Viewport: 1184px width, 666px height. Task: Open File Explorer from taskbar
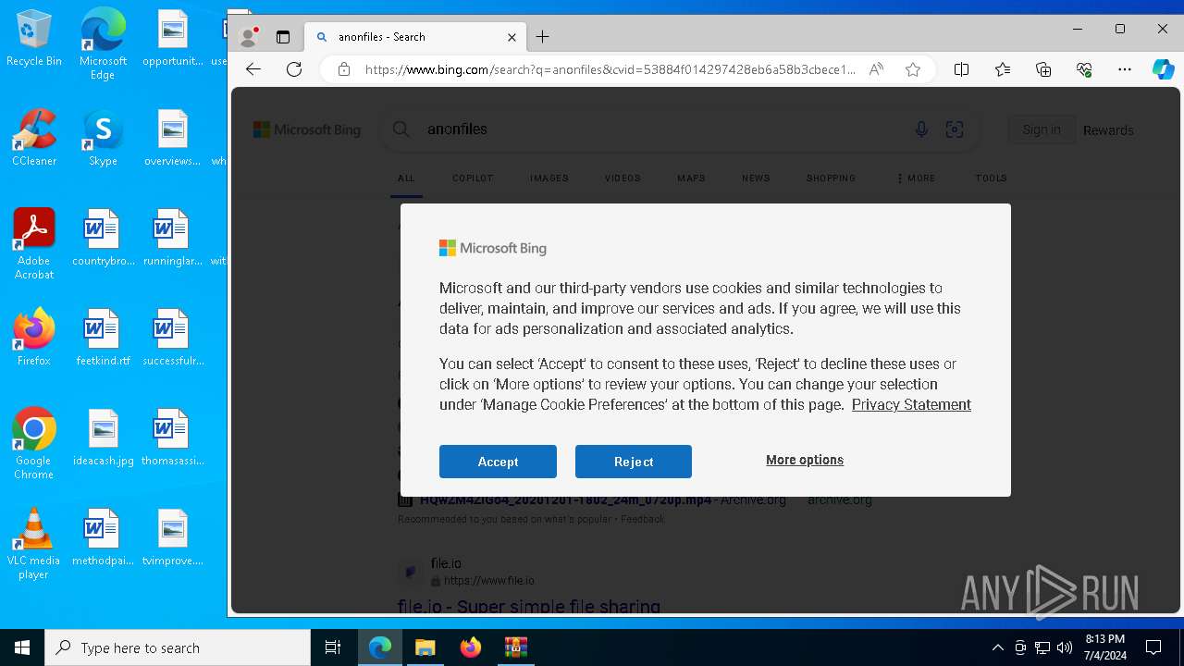[x=425, y=647]
